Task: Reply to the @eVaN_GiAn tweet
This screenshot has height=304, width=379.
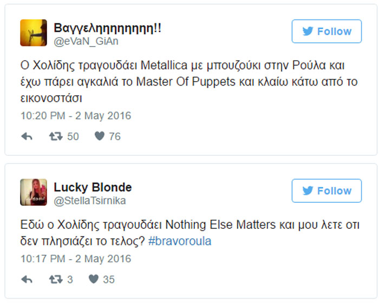Action: pyautogui.click(x=27, y=136)
